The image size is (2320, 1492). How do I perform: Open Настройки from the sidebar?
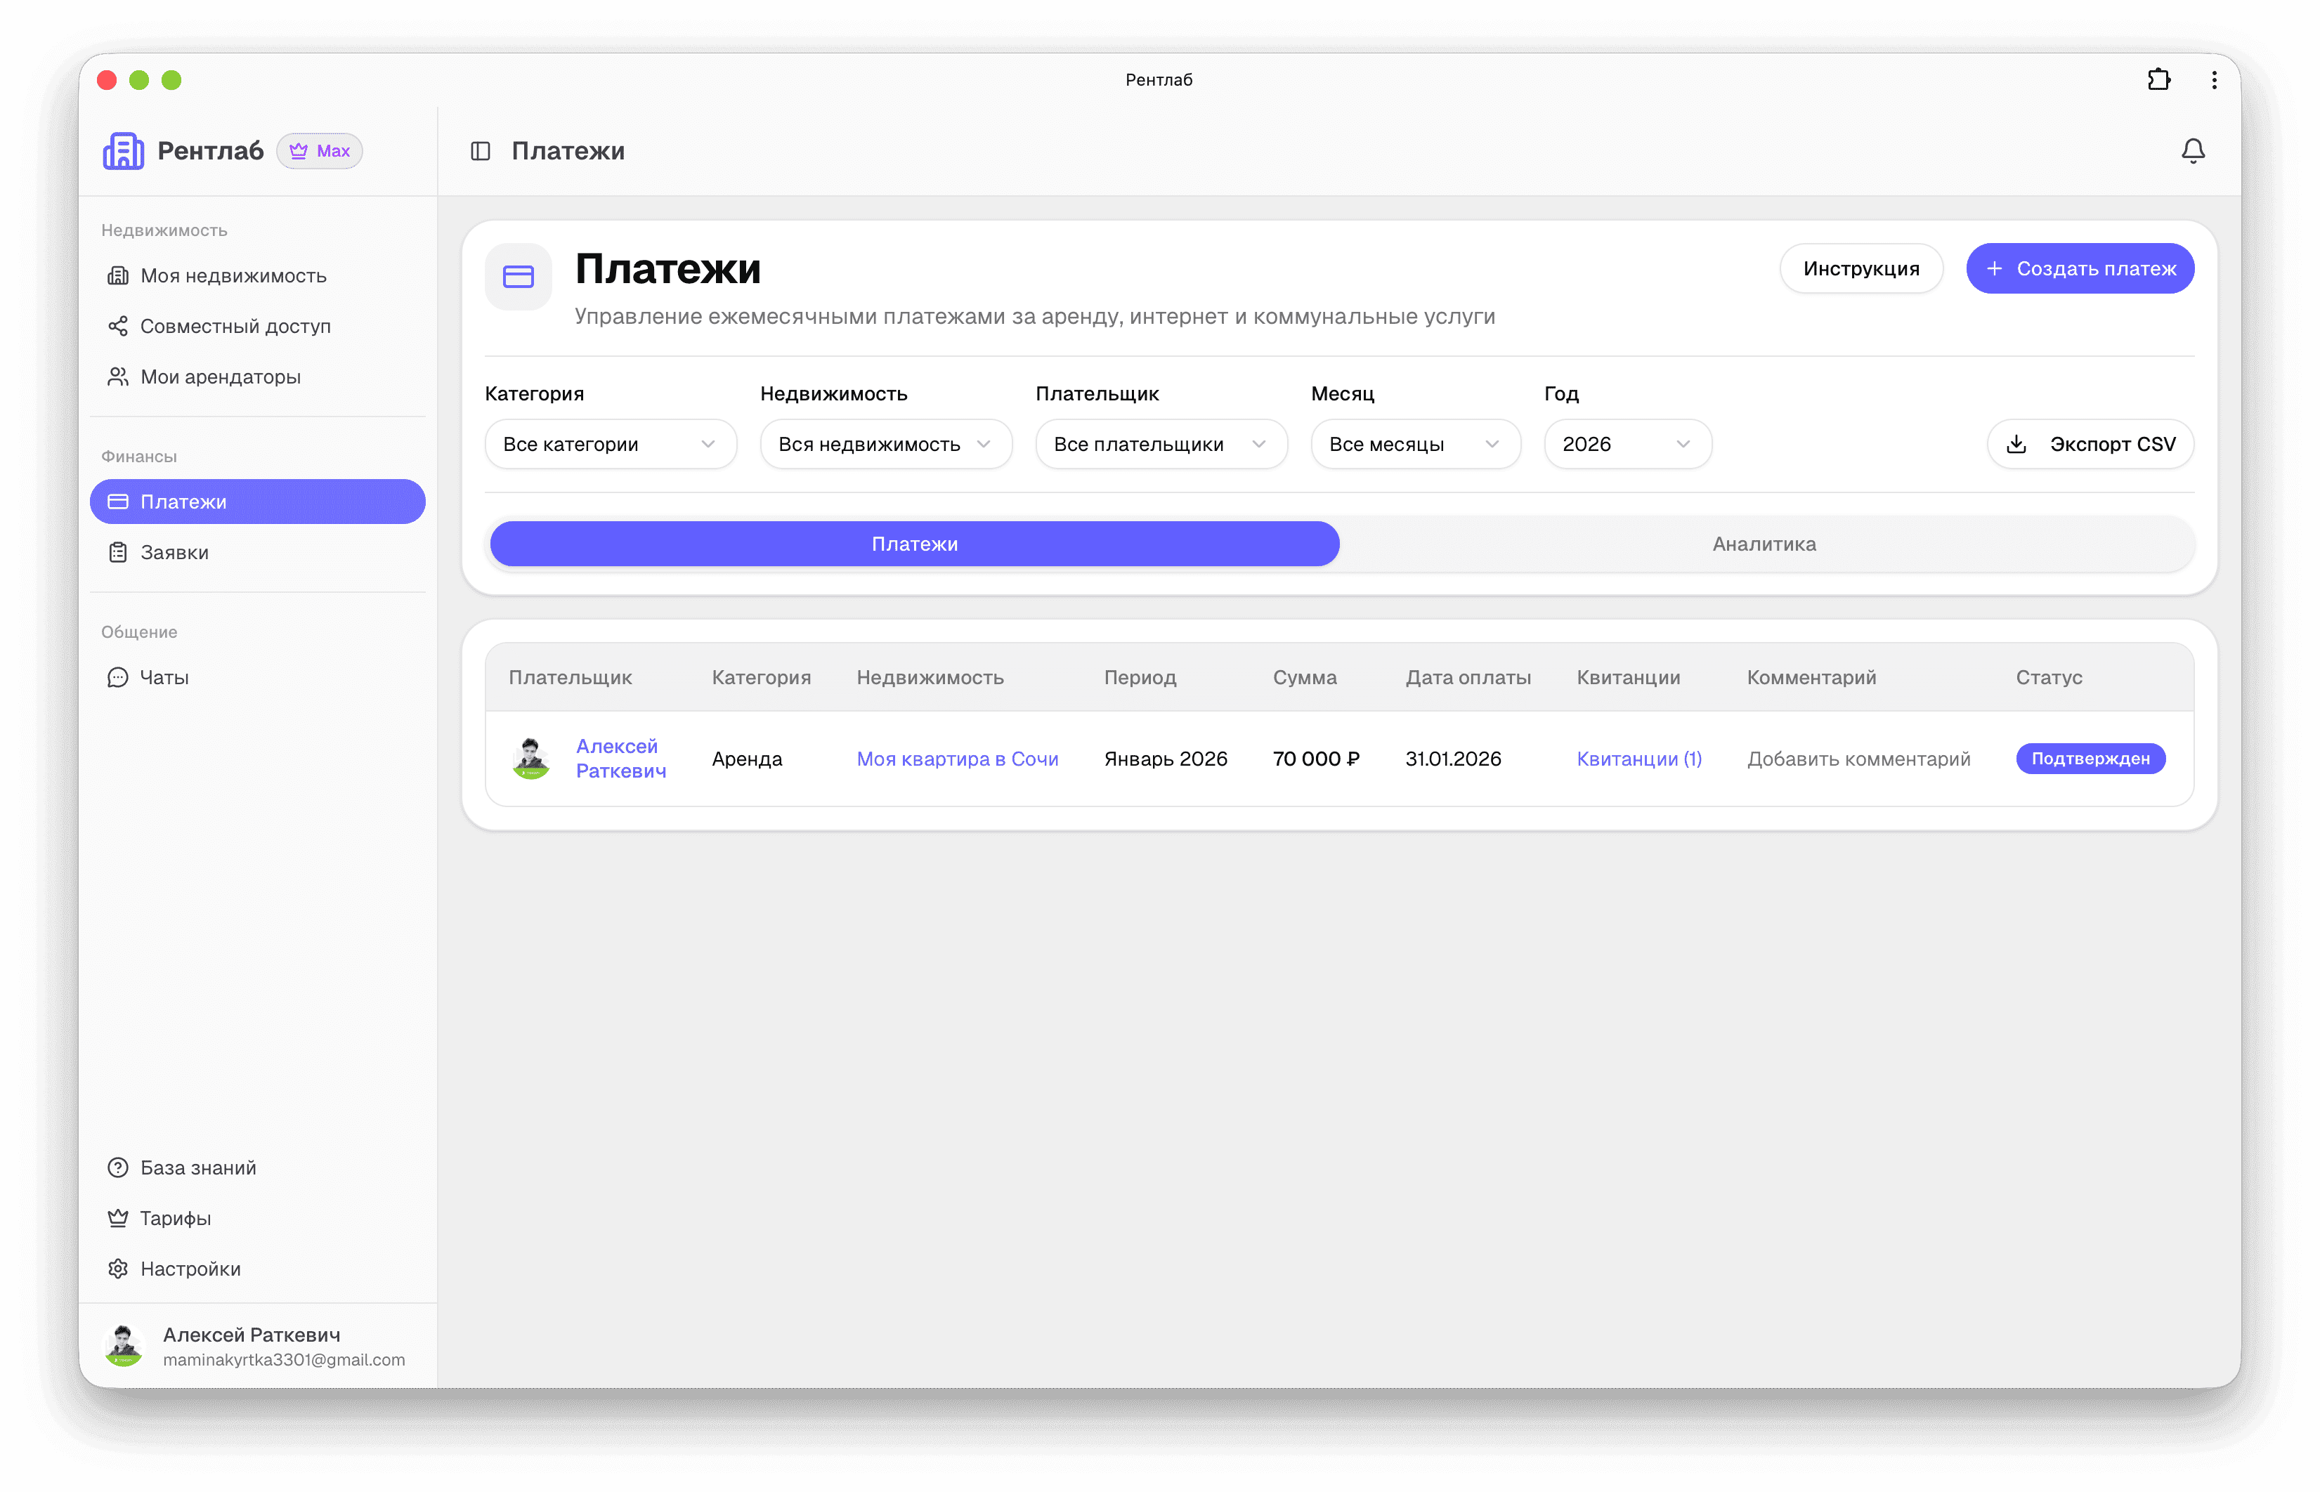[190, 1268]
